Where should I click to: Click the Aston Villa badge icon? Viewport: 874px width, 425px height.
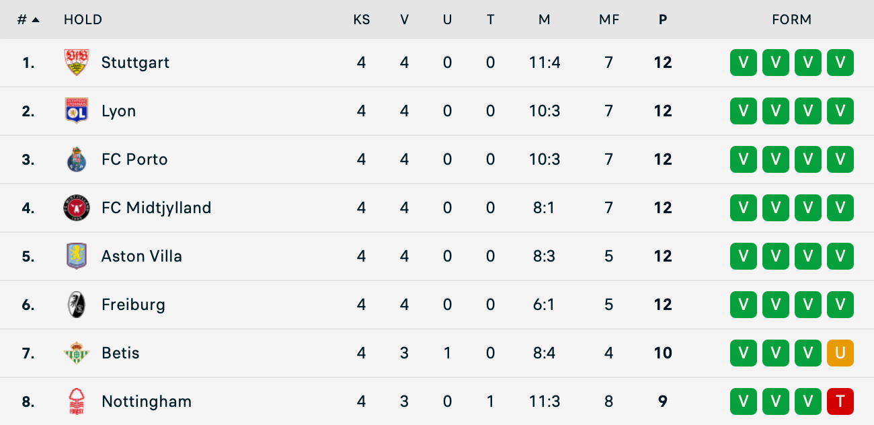pyautogui.click(x=76, y=256)
